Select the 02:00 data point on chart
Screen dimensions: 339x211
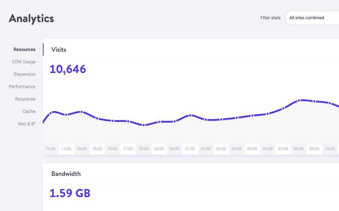click(206, 119)
